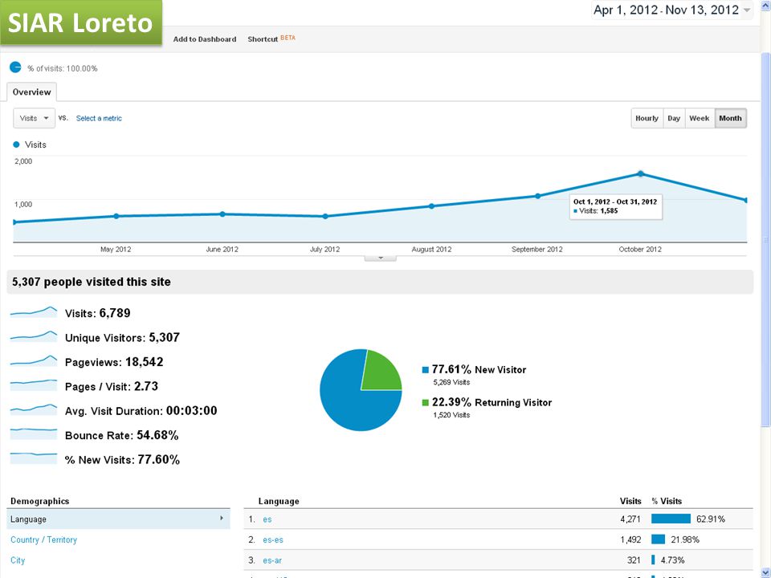Click the June 2012 data point on chart
This screenshot has width=771, height=578.
point(222,214)
